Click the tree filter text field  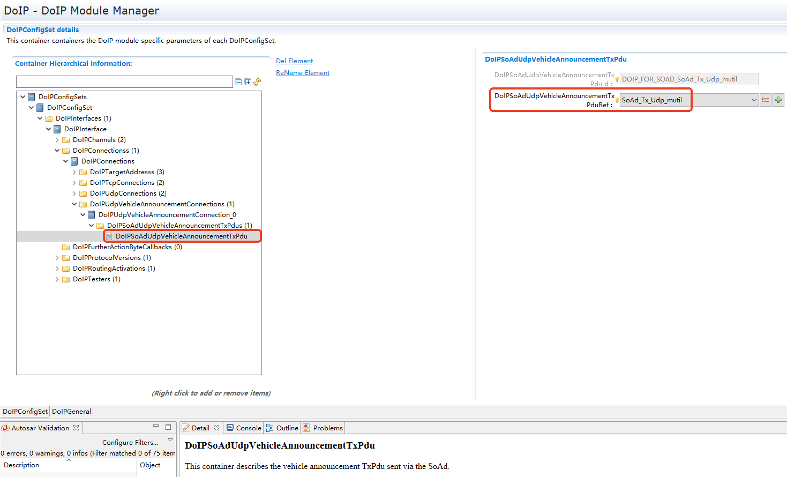(124, 82)
